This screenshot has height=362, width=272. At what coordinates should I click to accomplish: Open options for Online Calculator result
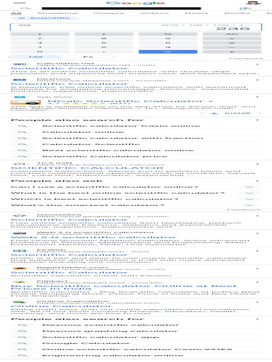pos(257,302)
